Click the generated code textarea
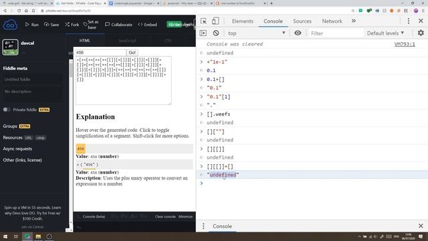The width and height of the screenshot is (428, 241). 124,80
